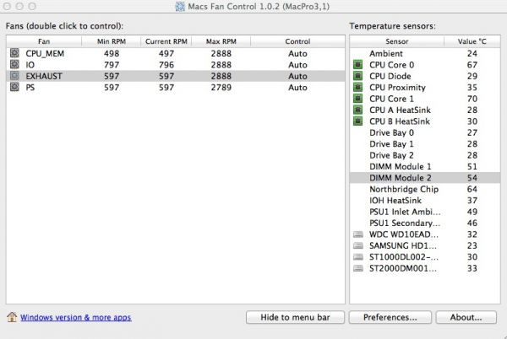Click the IO fan icon
This screenshot has width=507, height=339.
14,64
